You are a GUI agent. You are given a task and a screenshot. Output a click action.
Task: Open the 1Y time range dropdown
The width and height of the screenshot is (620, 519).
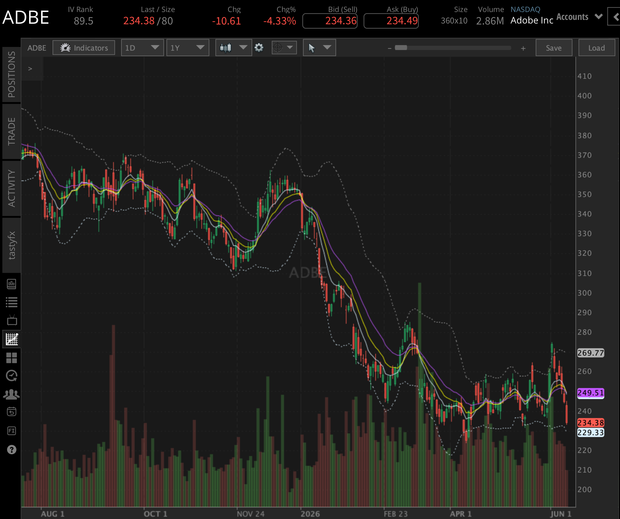coord(188,48)
